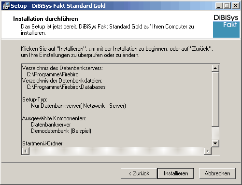
Task: Click the vertical scrollbar thumb in summary box
Action: point(215,99)
